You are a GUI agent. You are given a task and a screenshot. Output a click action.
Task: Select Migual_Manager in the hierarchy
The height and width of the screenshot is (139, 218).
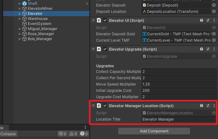point(42,29)
